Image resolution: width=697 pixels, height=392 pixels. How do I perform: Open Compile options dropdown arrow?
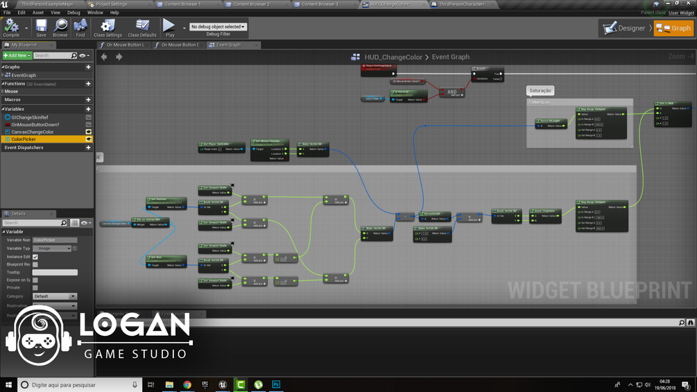click(26, 28)
